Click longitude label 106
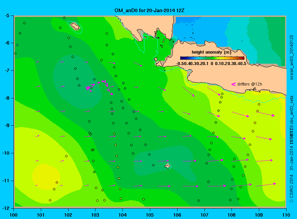 [x=177, y=215]
